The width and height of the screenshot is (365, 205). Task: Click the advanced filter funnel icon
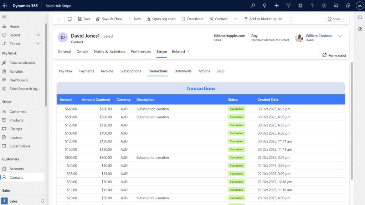pyautogui.click(x=288, y=6)
